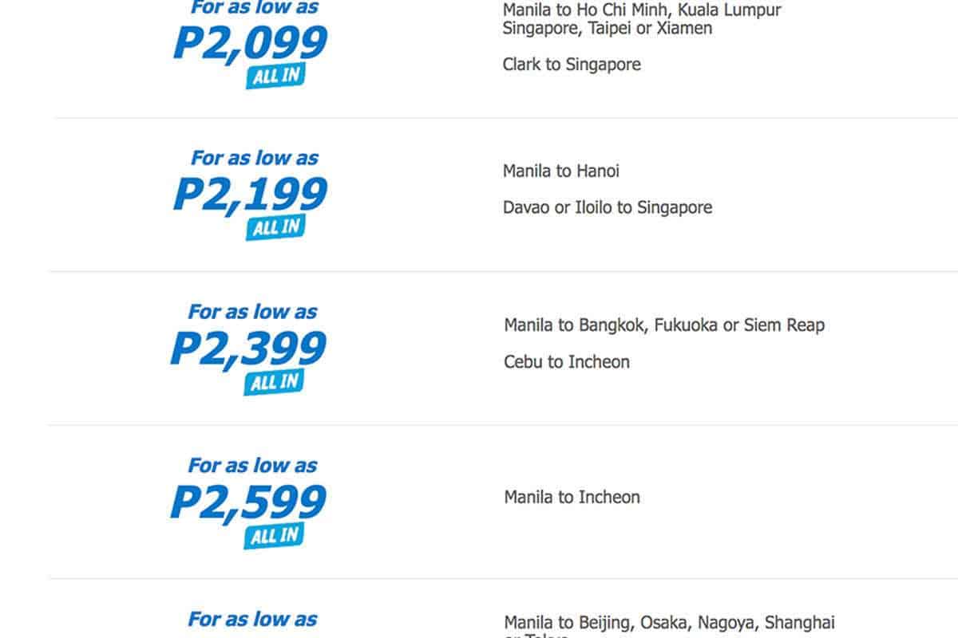
Task: Select the Manila to Incheon route
Action: tap(572, 498)
